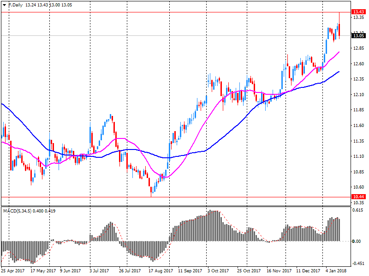Open the triangle dropdown beside F,Daily

(4, 5)
